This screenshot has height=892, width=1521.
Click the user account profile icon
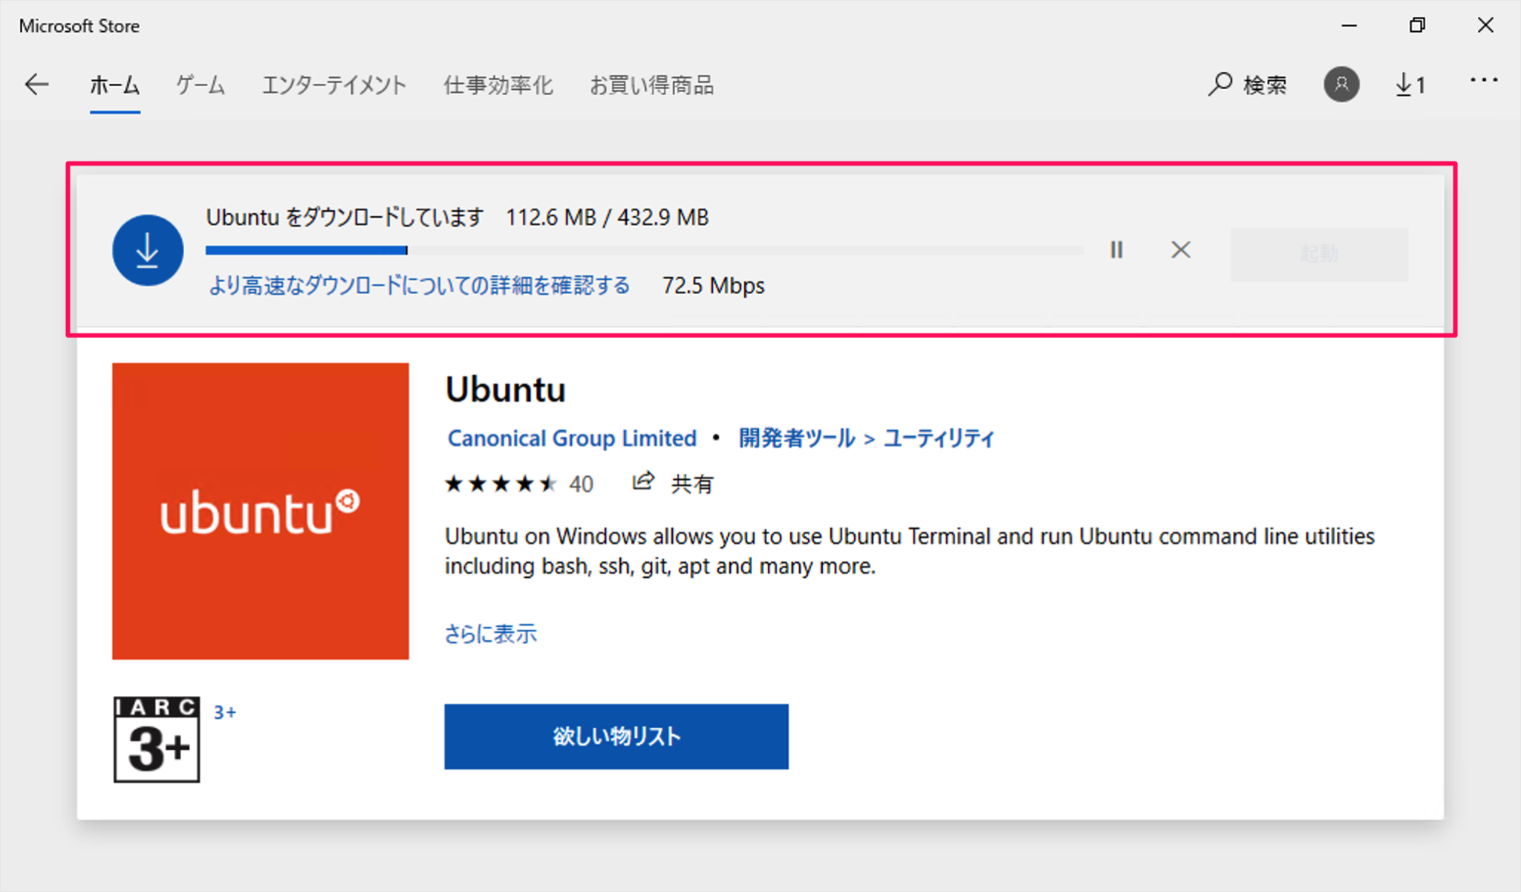click(1341, 85)
